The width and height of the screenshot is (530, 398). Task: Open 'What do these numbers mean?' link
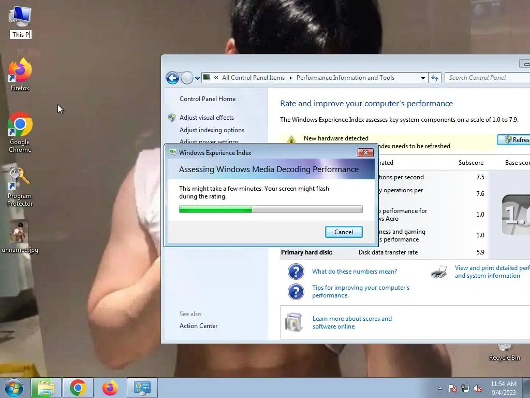point(354,272)
